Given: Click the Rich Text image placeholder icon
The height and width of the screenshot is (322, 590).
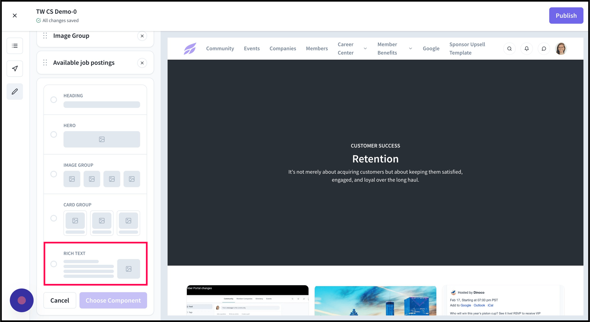Looking at the screenshot, I should [129, 269].
